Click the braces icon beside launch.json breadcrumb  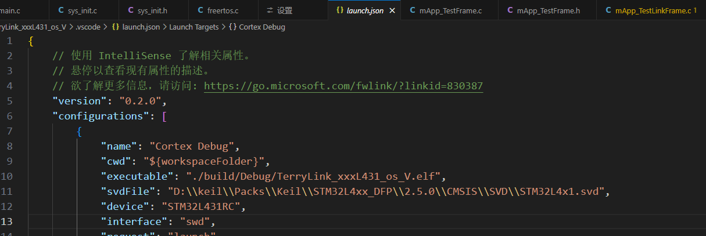pyautogui.click(x=115, y=27)
